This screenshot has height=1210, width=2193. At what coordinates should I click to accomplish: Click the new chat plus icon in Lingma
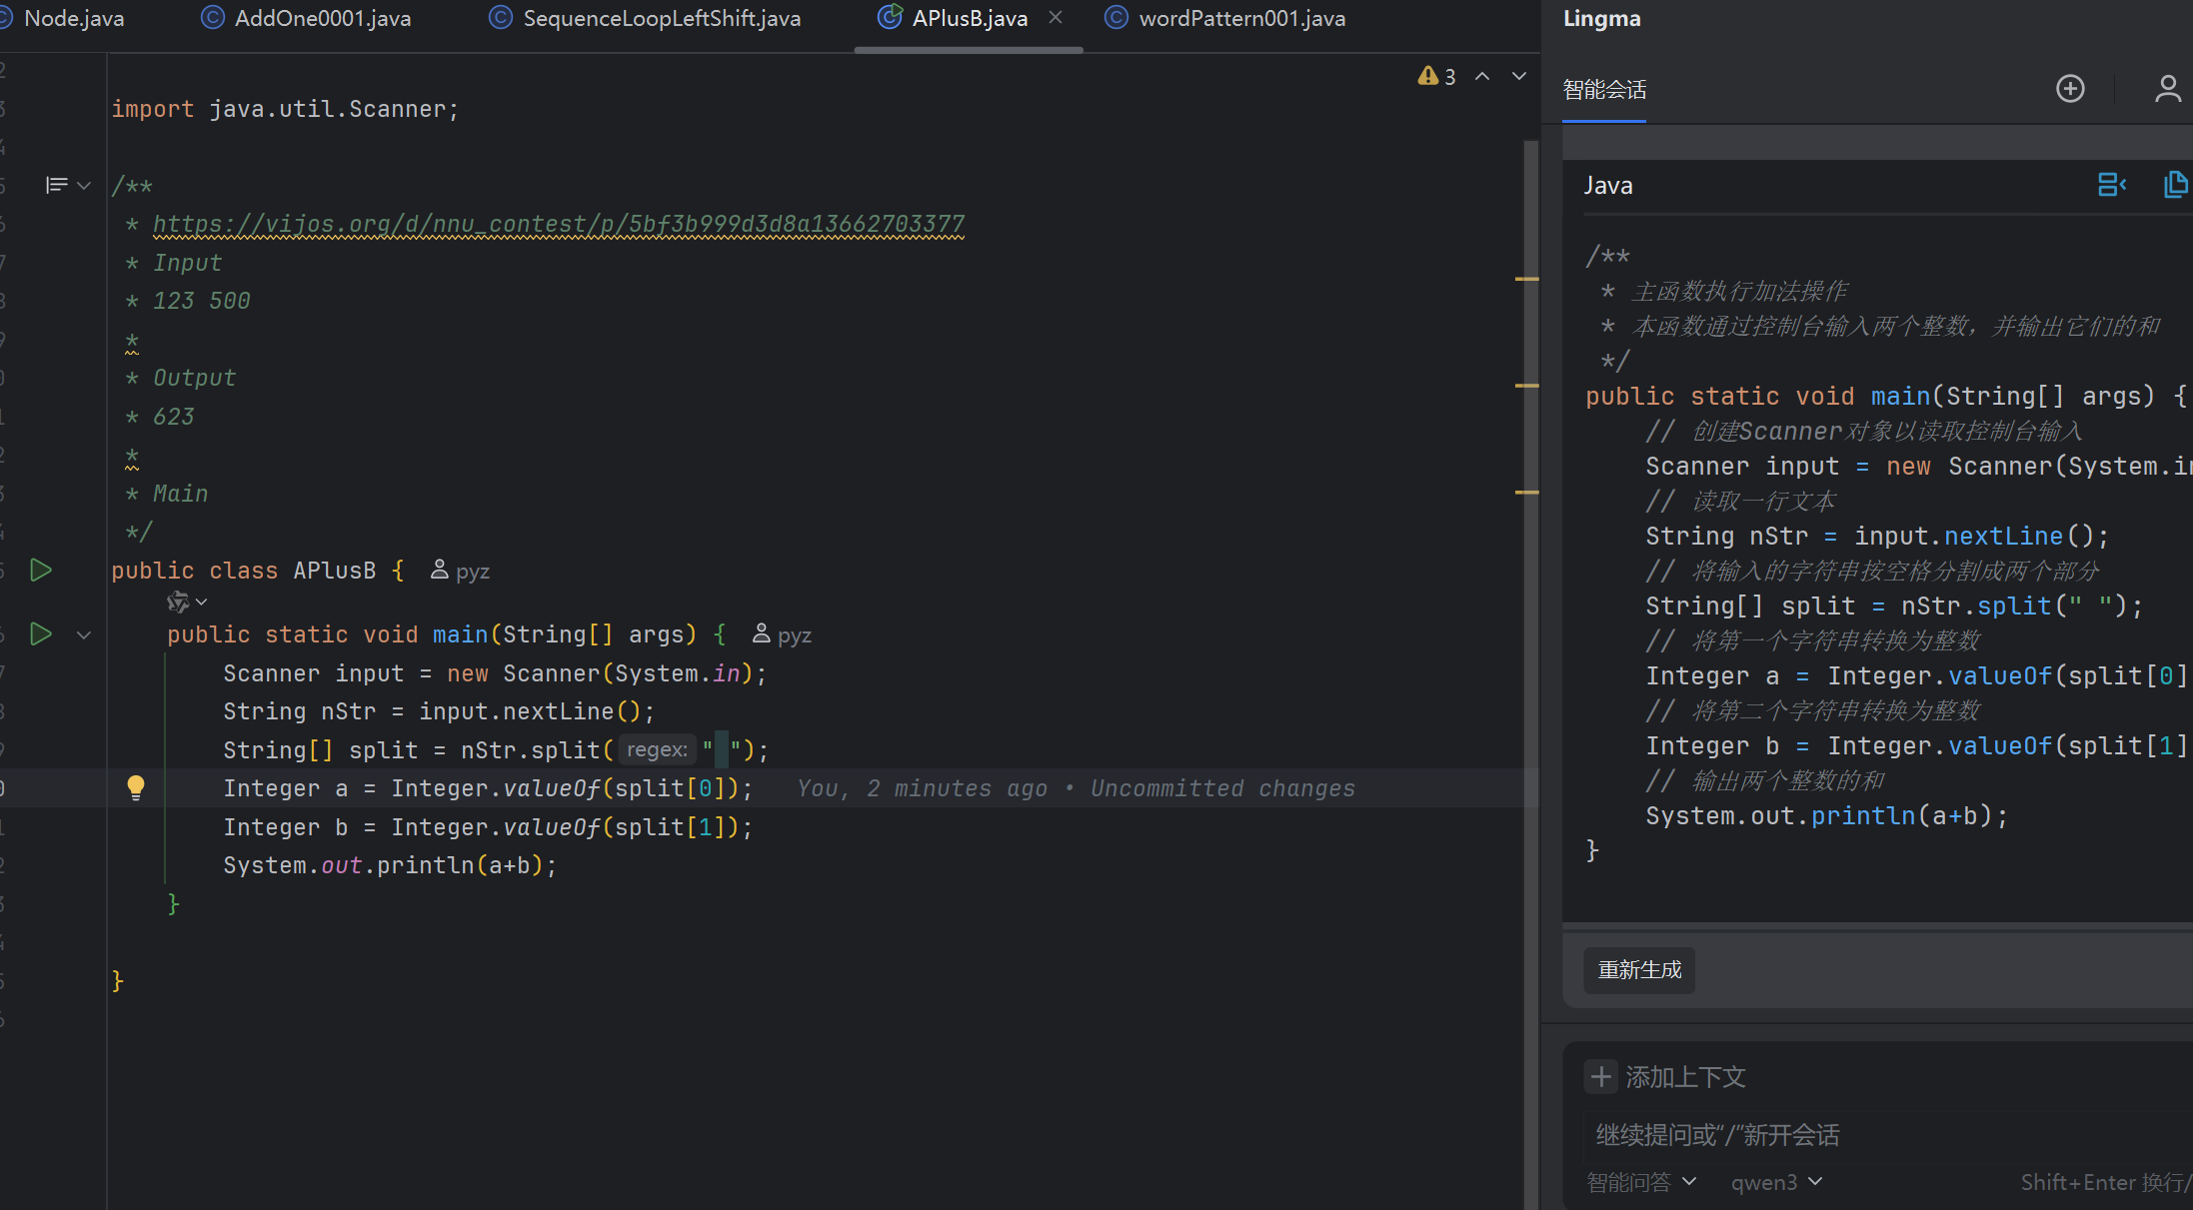coord(2070,89)
